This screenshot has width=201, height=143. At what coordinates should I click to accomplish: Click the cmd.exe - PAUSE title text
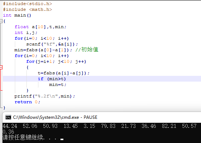(x=55, y=117)
